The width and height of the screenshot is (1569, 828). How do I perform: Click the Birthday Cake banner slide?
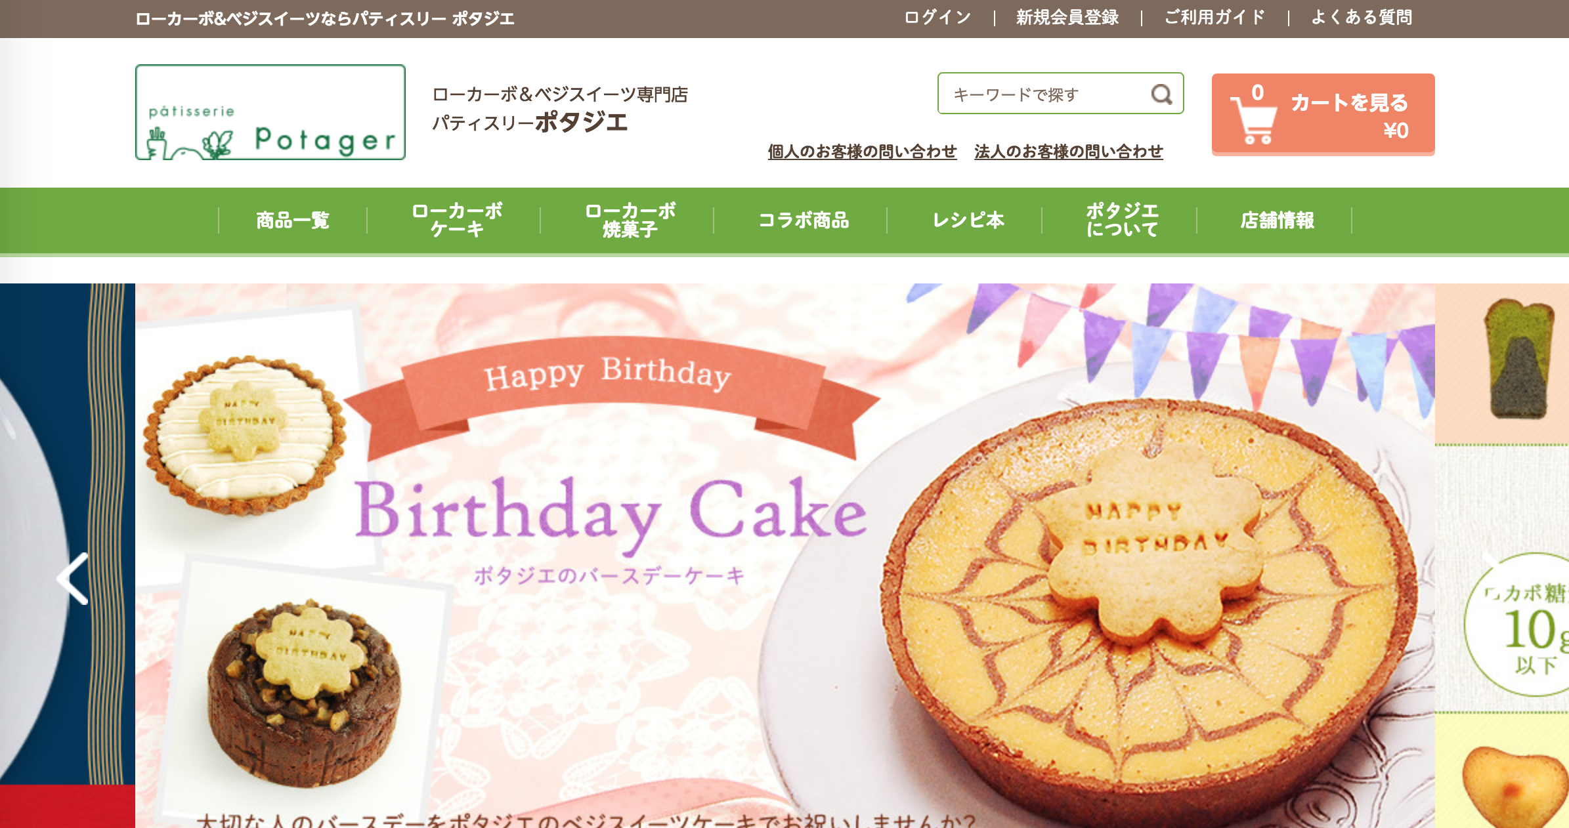[785, 555]
